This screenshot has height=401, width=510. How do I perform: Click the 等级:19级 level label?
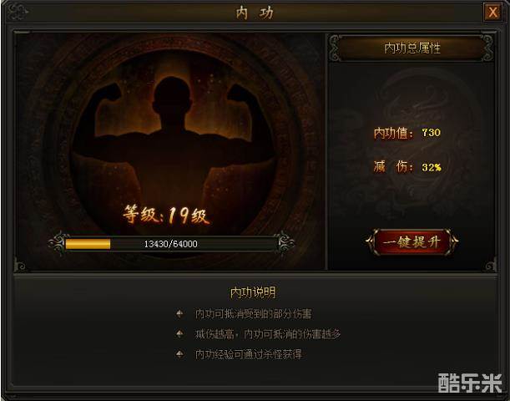166,215
